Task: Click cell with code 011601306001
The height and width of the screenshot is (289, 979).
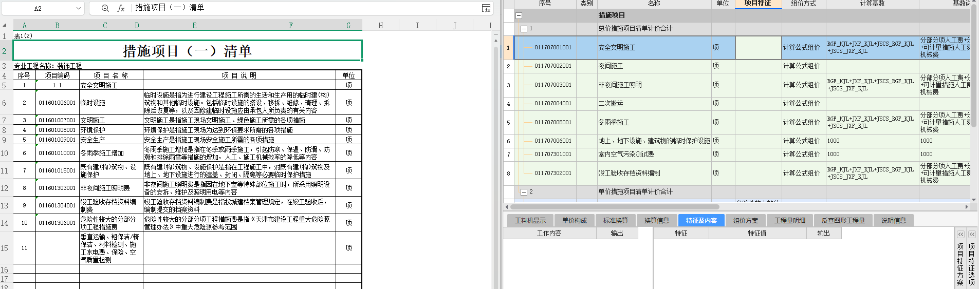Action: pos(57,223)
